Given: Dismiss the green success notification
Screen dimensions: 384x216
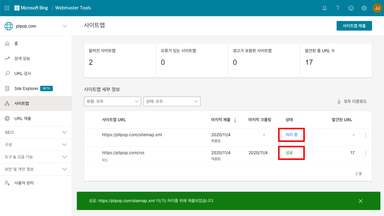Looking at the screenshot, I should pos(361,201).
